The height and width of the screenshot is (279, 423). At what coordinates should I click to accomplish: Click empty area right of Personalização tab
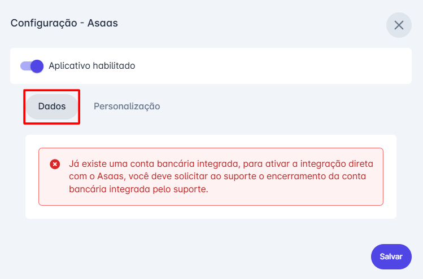[282, 106]
